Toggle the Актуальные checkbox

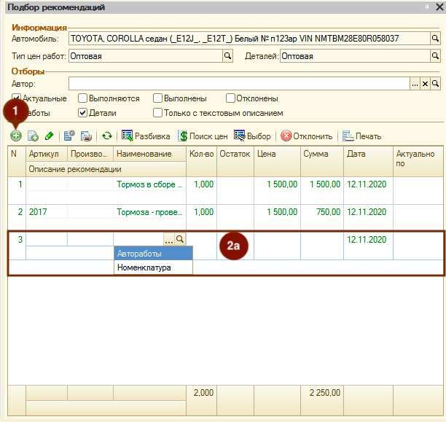16,98
